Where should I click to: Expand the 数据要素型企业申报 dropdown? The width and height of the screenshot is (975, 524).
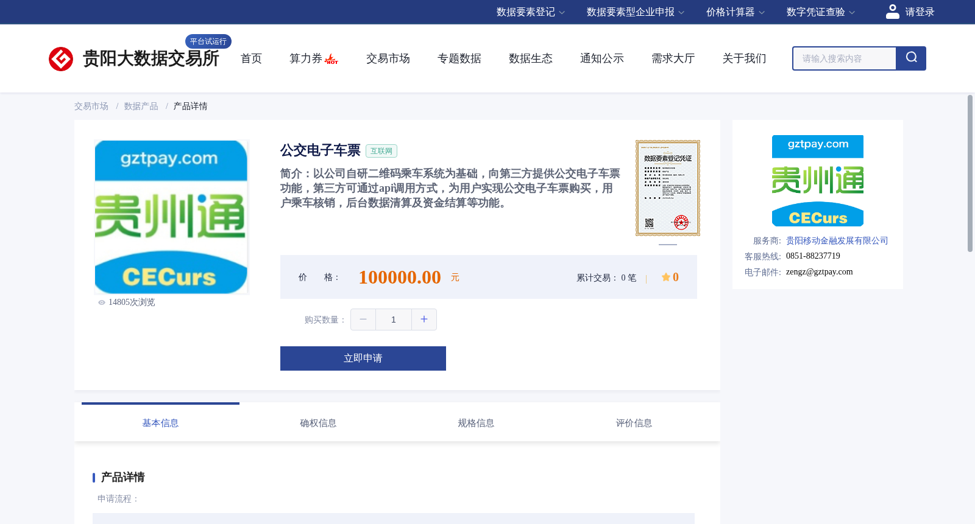click(636, 12)
